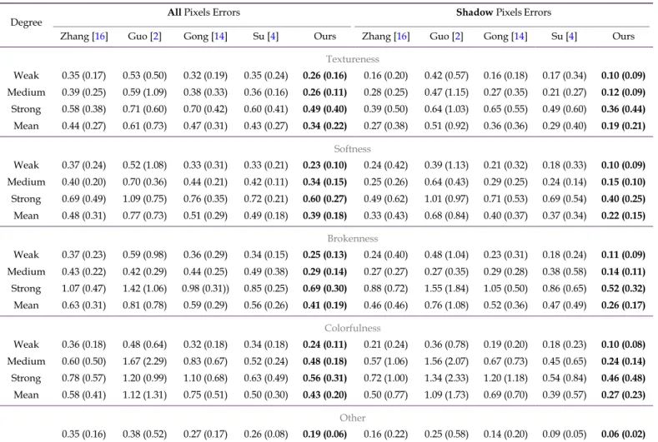Click the bold value 0.41 (0.19)
Viewport: 658px width, 442px height.
(x=324, y=305)
